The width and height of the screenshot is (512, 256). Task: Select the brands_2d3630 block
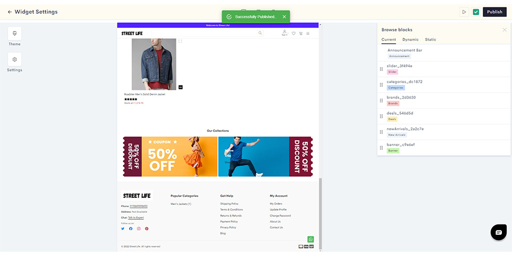click(x=444, y=101)
